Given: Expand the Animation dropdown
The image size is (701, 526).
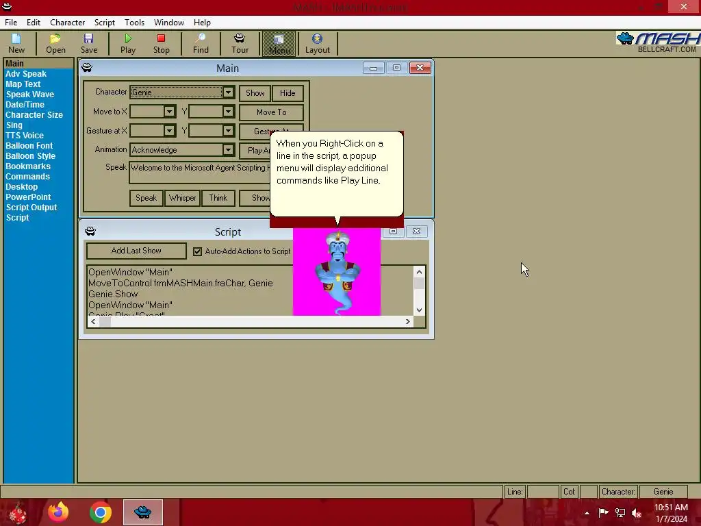Looking at the screenshot, I should coord(228,149).
